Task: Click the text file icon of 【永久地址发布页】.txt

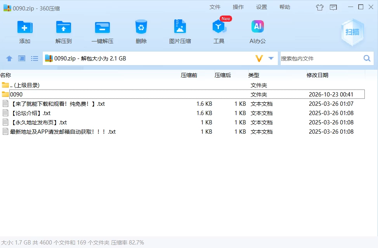Action: 5,122
